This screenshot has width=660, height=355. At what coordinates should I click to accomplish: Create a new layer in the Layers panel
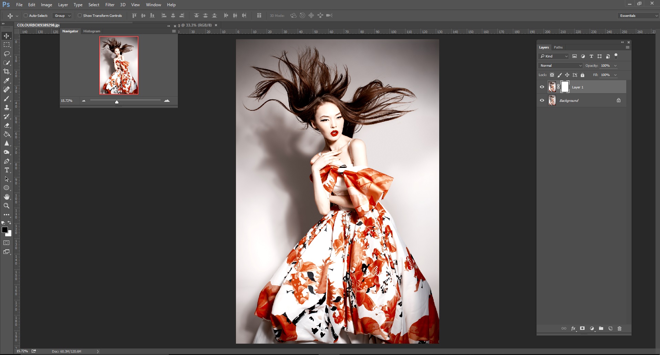[x=610, y=329]
